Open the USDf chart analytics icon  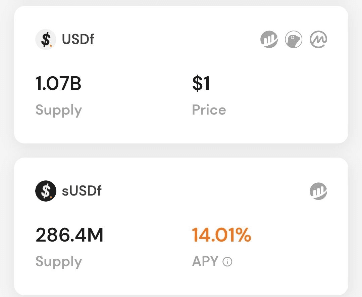coord(269,39)
